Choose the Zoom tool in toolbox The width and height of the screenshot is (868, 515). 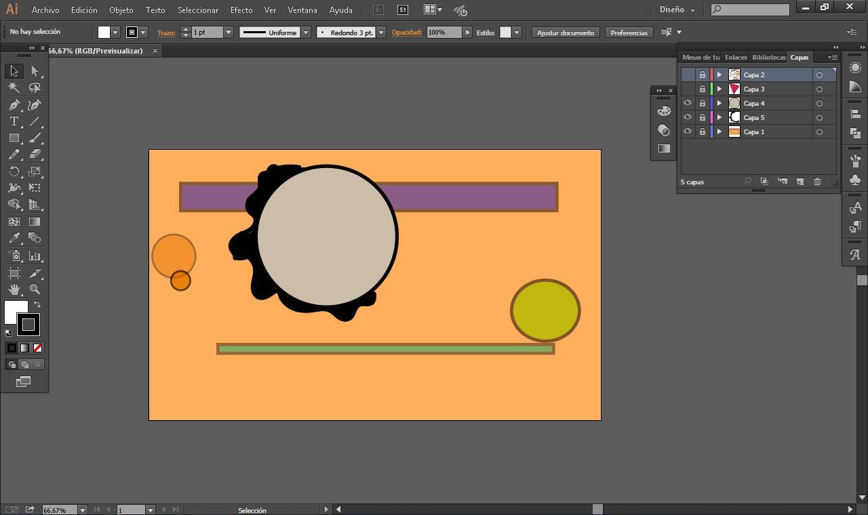[x=35, y=289]
